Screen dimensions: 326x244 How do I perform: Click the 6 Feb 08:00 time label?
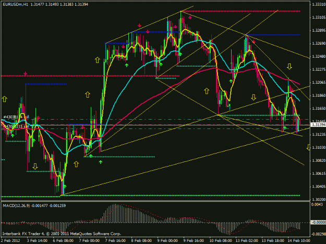pos(63,240)
